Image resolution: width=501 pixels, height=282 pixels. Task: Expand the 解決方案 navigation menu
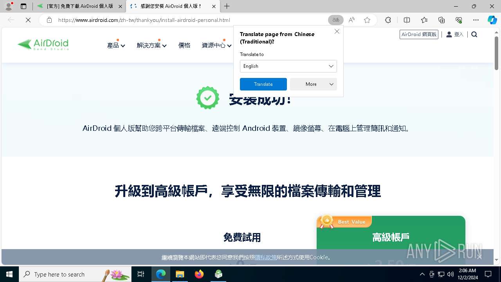click(x=151, y=45)
